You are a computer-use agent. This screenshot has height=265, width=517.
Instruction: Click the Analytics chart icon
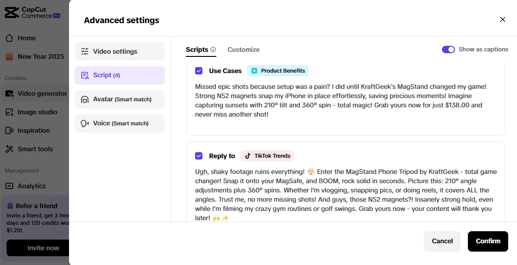[9, 186]
